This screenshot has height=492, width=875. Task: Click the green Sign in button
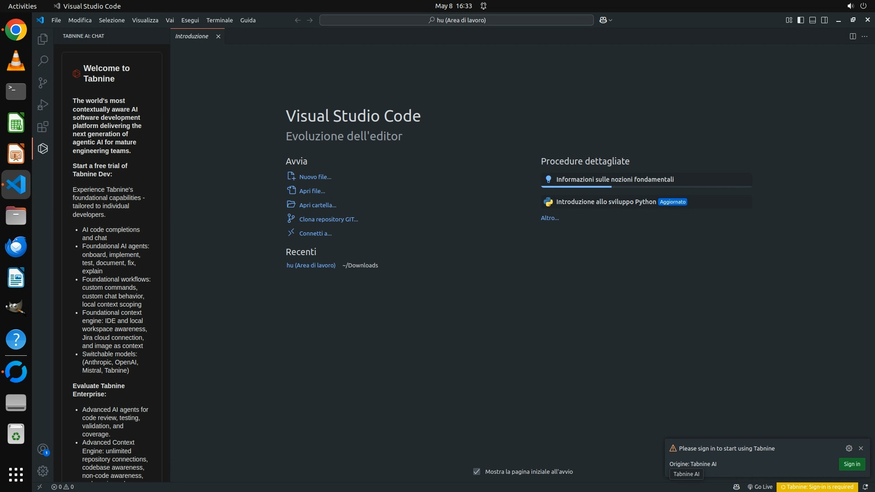[x=852, y=464]
